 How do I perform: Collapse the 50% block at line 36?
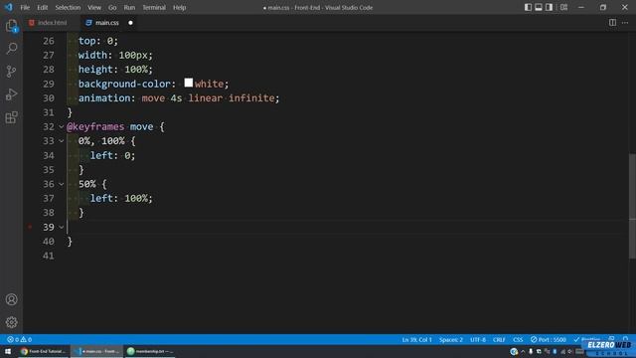click(62, 184)
